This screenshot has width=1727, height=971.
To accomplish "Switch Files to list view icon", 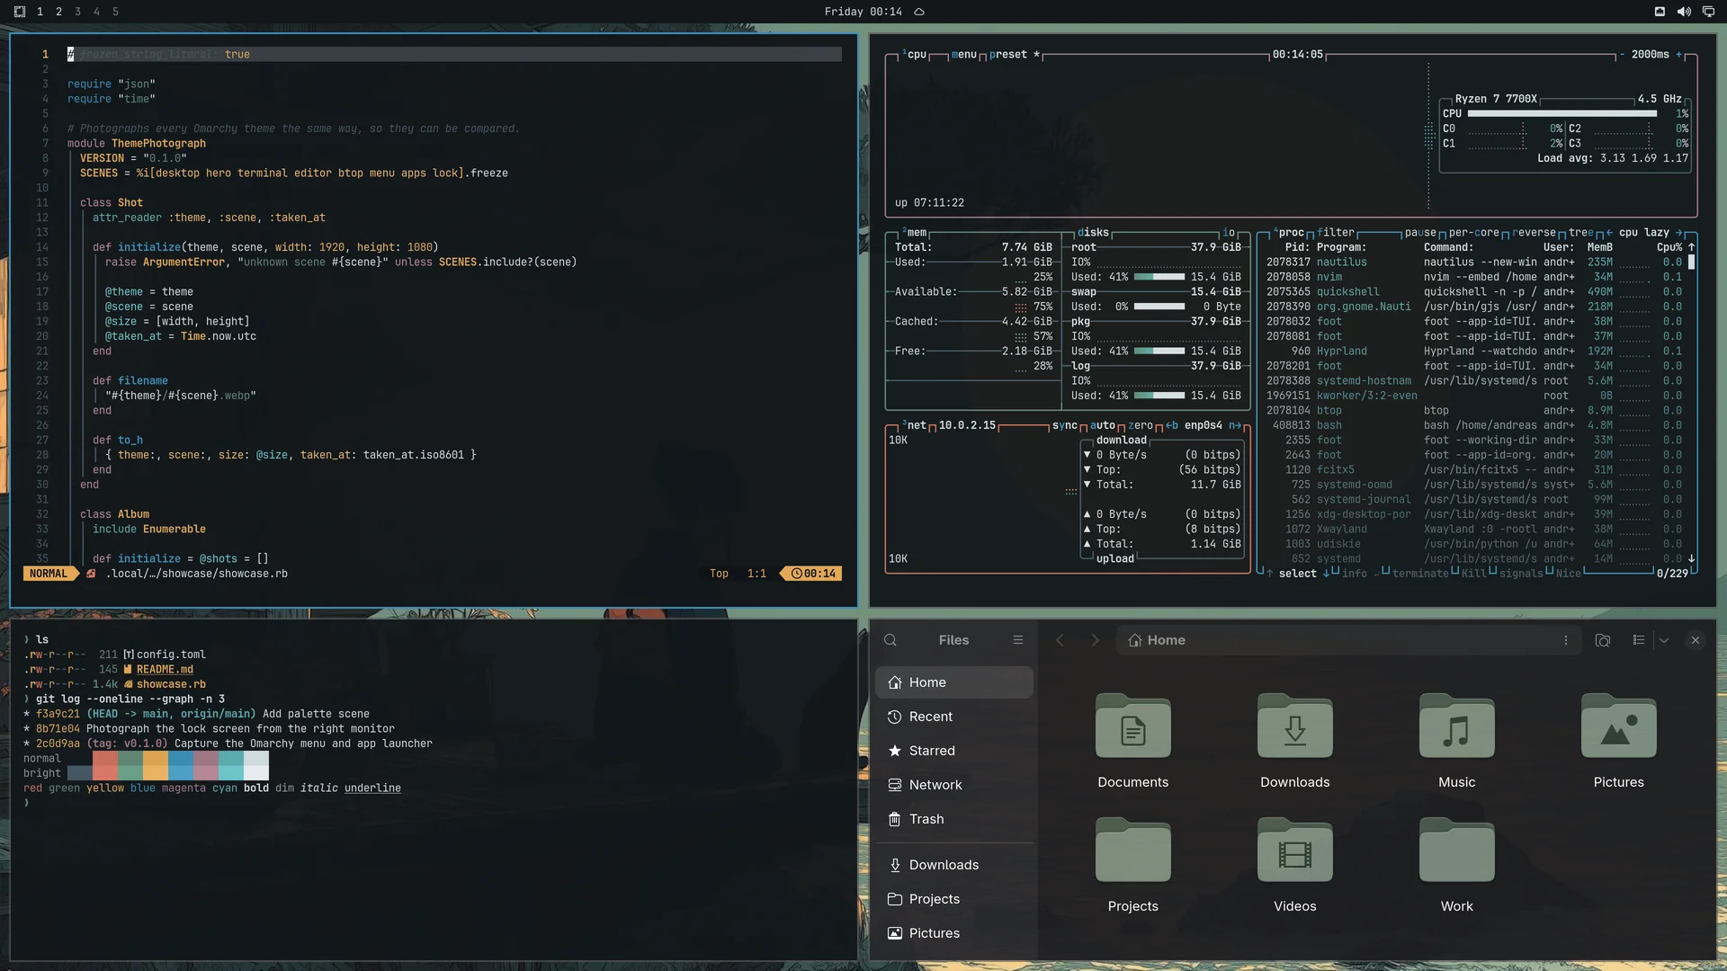I will click(x=1639, y=640).
